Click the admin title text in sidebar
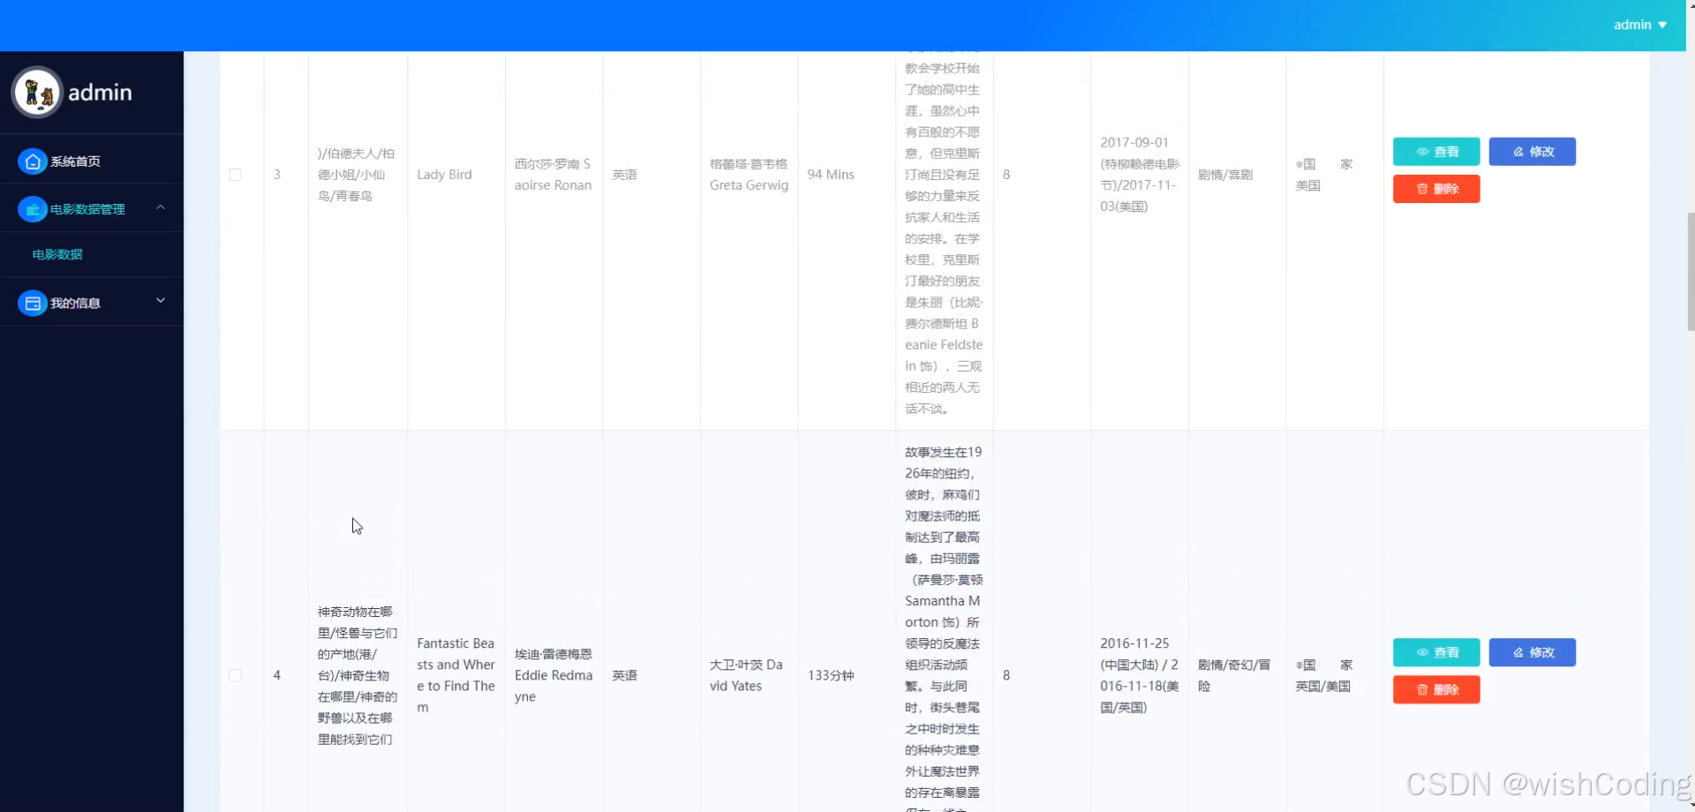Image resolution: width=1695 pixels, height=812 pixels. pos(100,93)
